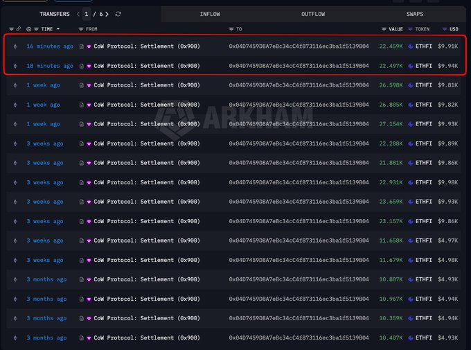This screenshot has height=350, width=471.
Task: Click the page number field showing 1
Action: (x=87, y=14)
